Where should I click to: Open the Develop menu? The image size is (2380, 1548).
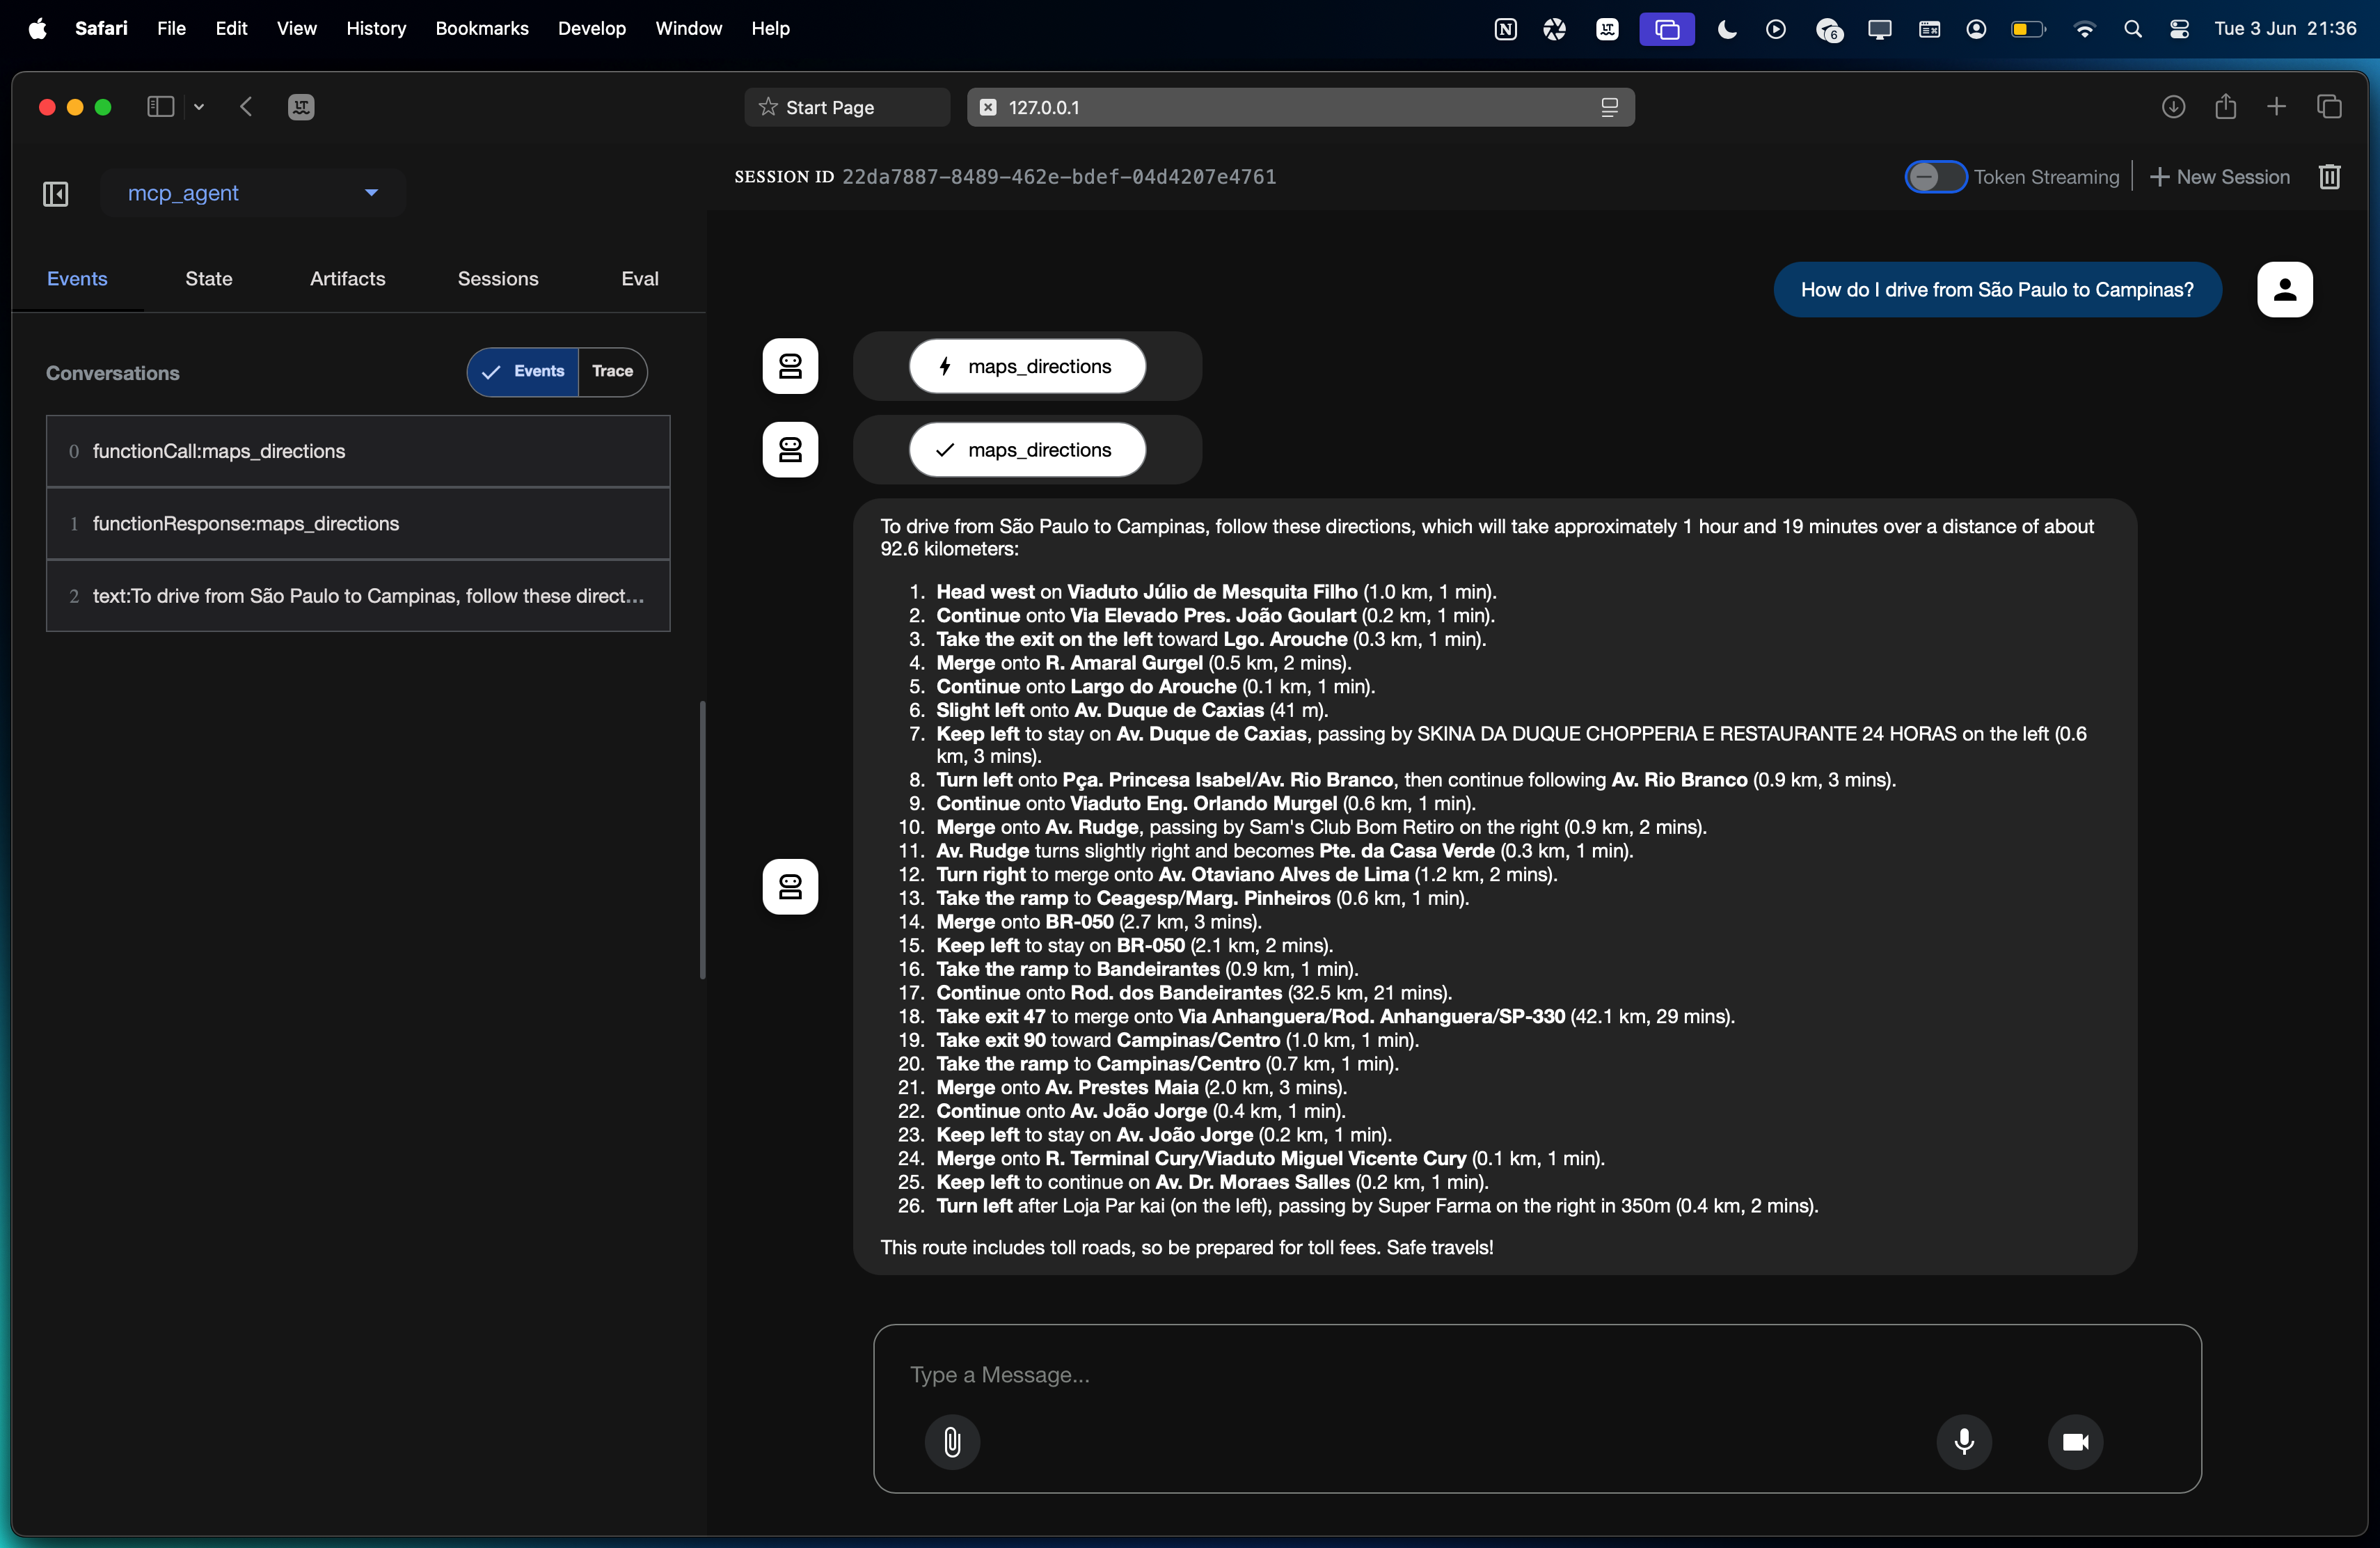click(x=591, y=28)
